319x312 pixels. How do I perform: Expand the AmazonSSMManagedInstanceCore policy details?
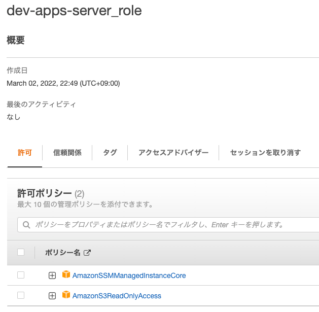52,275
